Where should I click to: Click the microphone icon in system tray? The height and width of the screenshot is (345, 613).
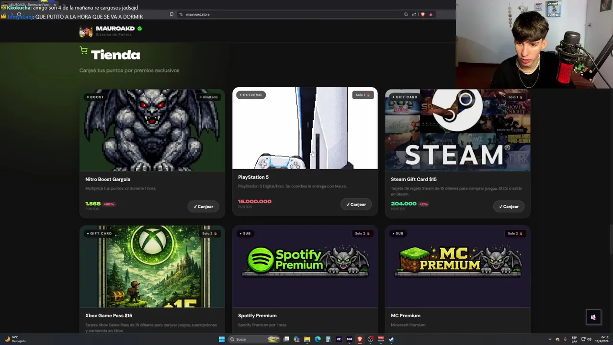coord(565,339)
